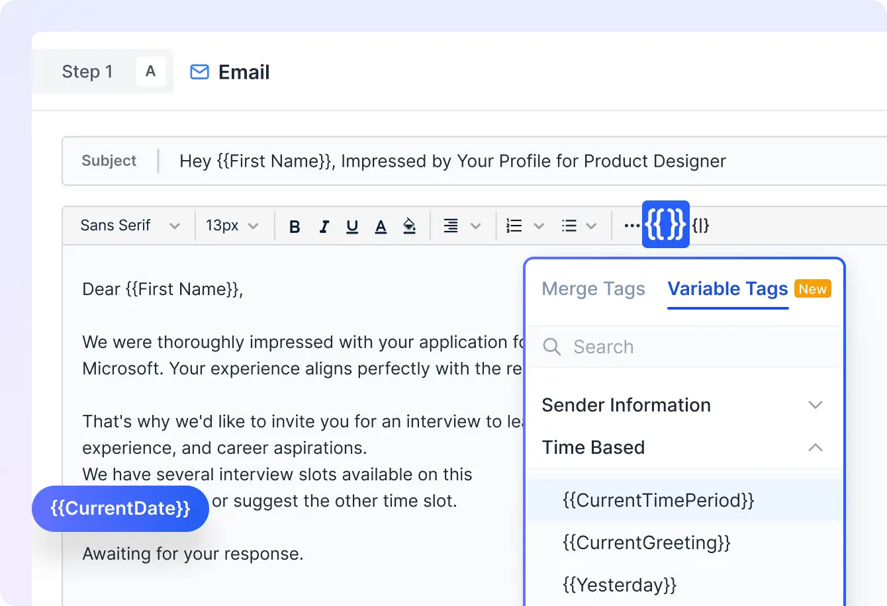The width and height of the screenshot is (887, 606).
Task: Collapse the Time Based section
Action: 816,448
